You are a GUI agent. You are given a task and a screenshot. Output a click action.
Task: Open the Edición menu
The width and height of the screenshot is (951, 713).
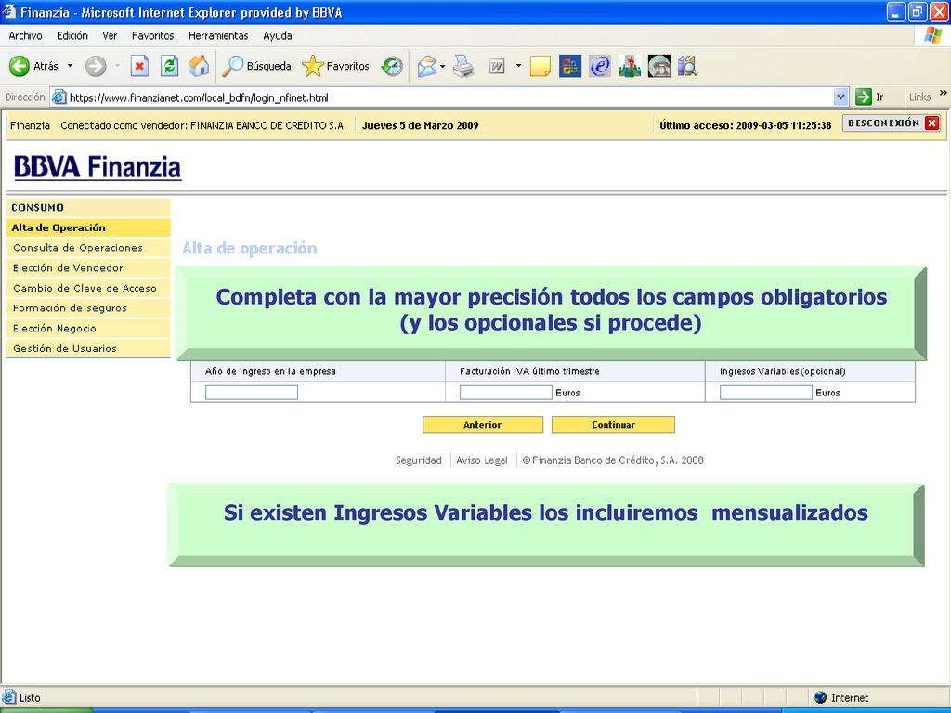(x=72, y=36)
